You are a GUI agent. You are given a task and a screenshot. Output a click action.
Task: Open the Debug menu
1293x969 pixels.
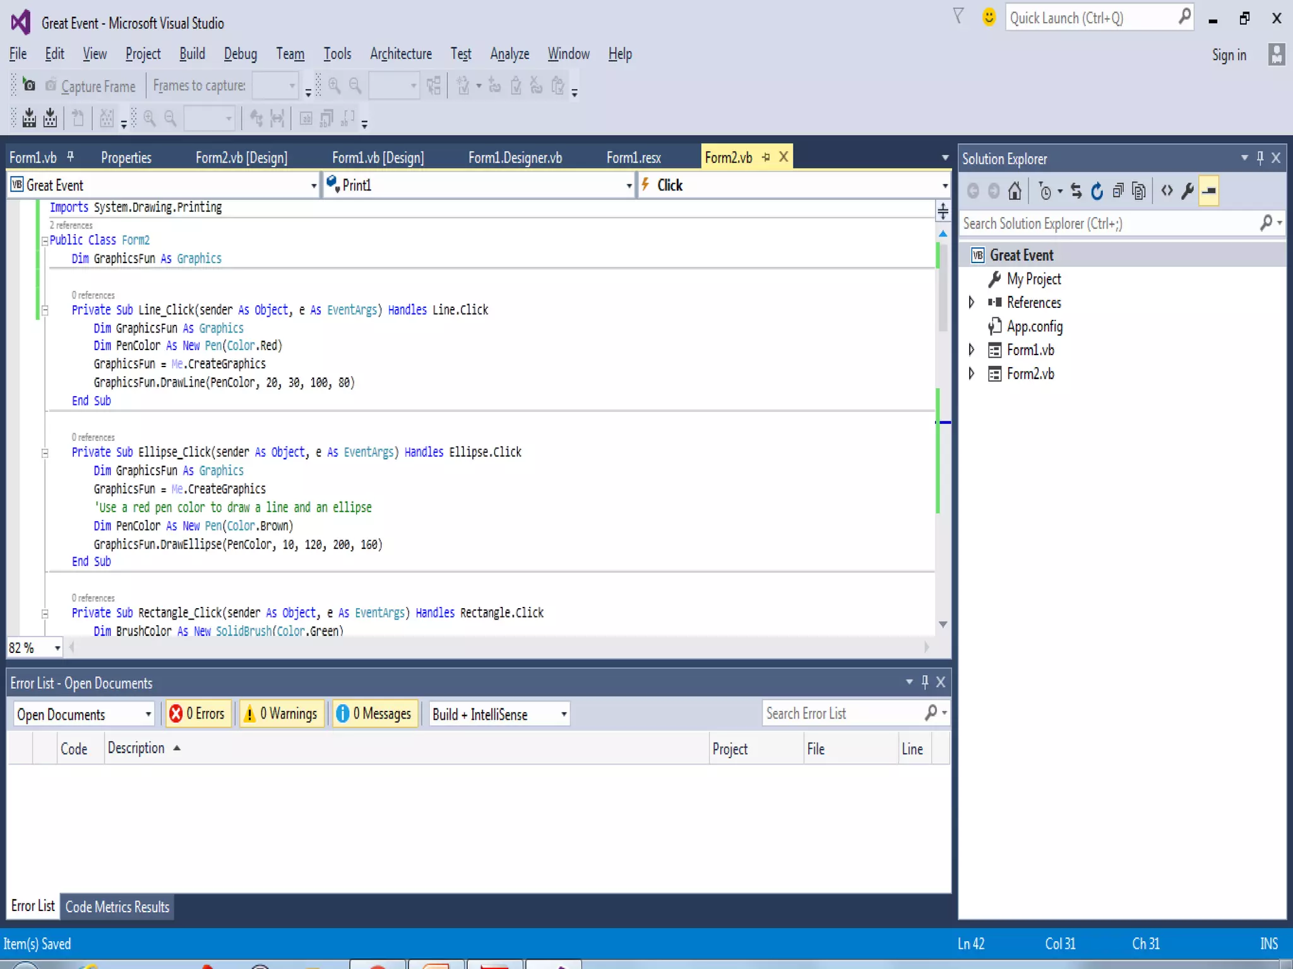coord(240,54)
